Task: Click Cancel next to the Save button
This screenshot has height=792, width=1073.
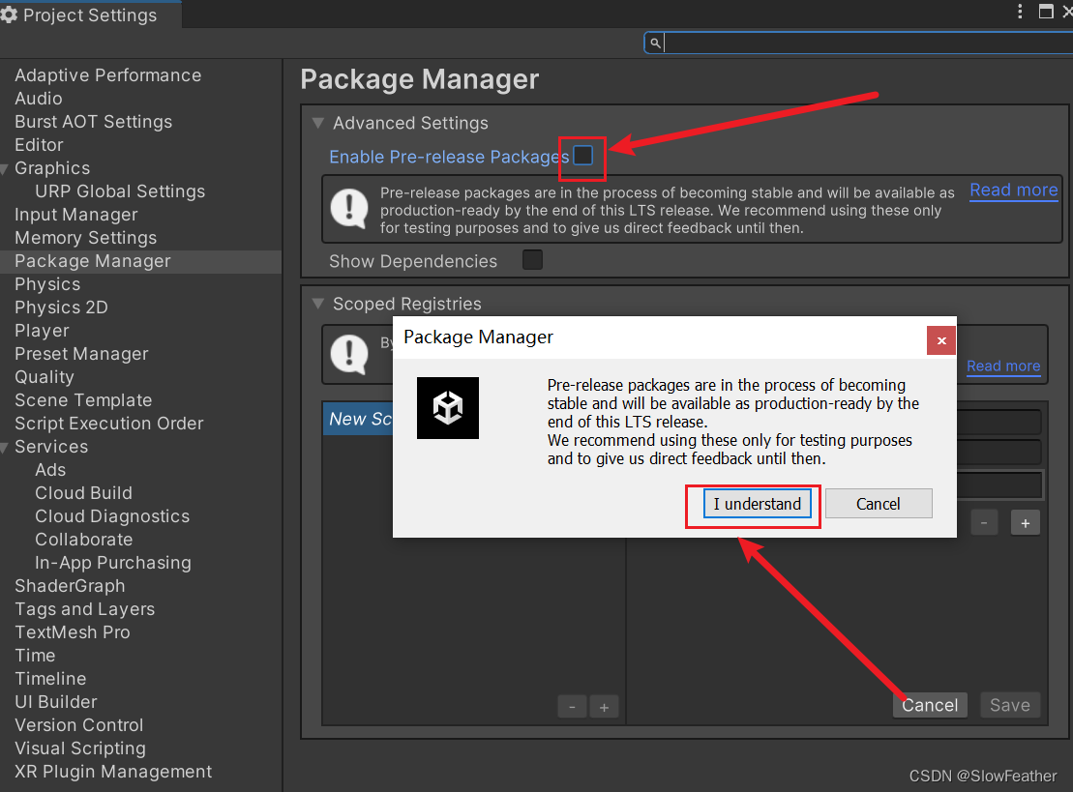Action: [x=930, y=705]
